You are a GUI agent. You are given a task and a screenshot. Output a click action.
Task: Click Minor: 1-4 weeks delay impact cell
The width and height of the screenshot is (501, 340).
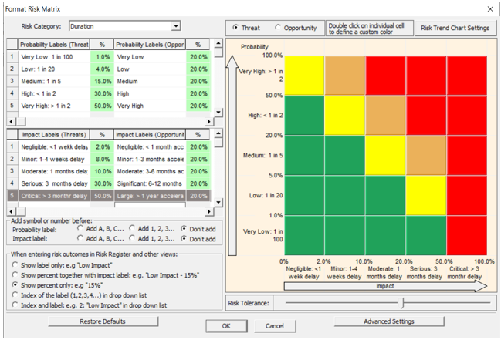pyautogui.click(x=54, y=159)
